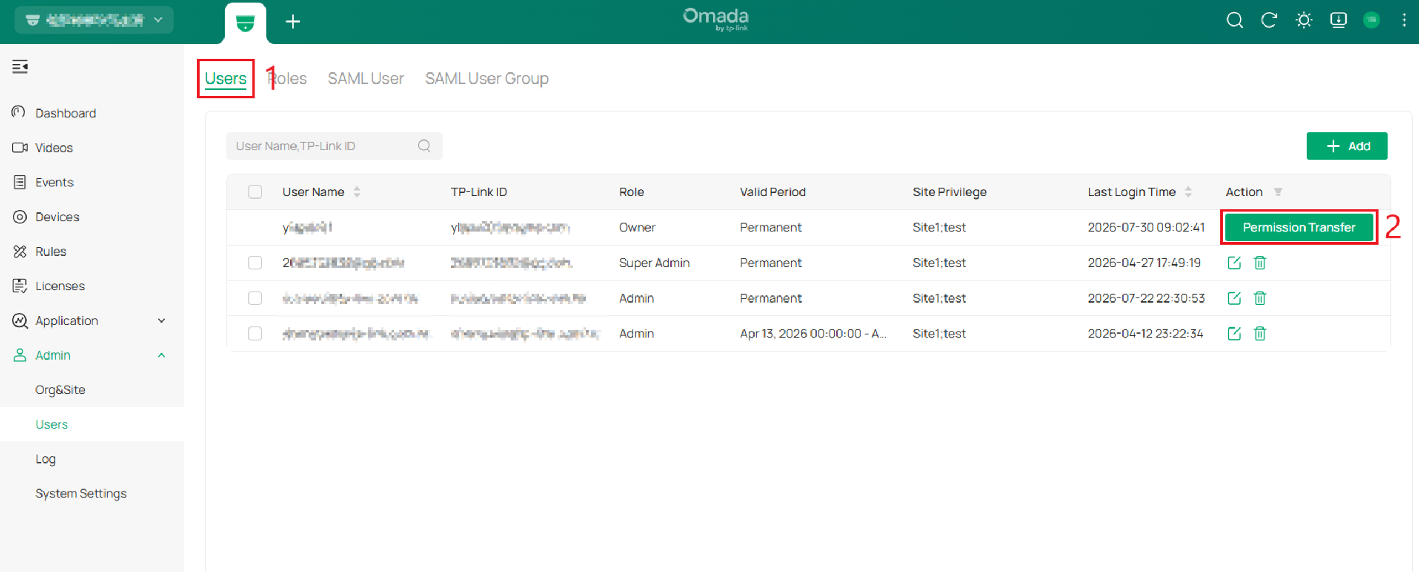Click the 2026-07-30 09:02:41 login time
The width and height of the screenshot is (1419, 572).
1146,227
